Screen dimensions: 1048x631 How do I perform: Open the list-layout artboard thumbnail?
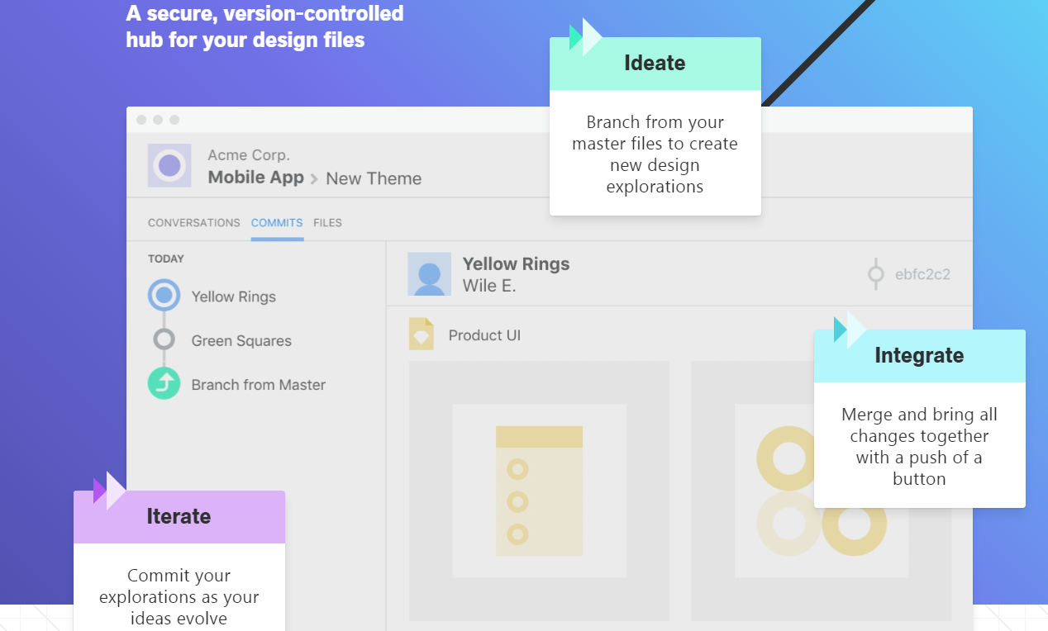pyautogui.click(x=539, y=491)
